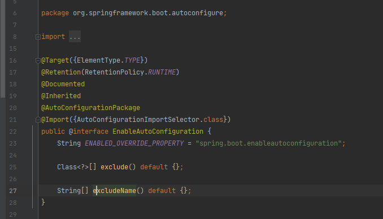Click 'RetentionPolicy' class reference
Viewport: 383px width, 219px height.
point(114,72)
